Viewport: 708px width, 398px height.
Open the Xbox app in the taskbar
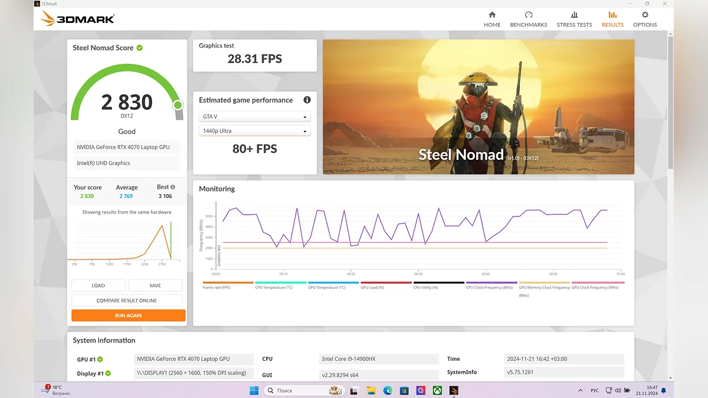pyautogui.click(x=437, y=390)
